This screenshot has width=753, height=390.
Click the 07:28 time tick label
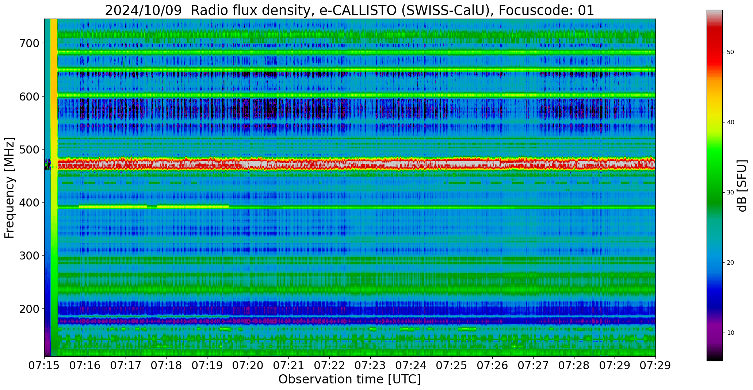point(574,366)
